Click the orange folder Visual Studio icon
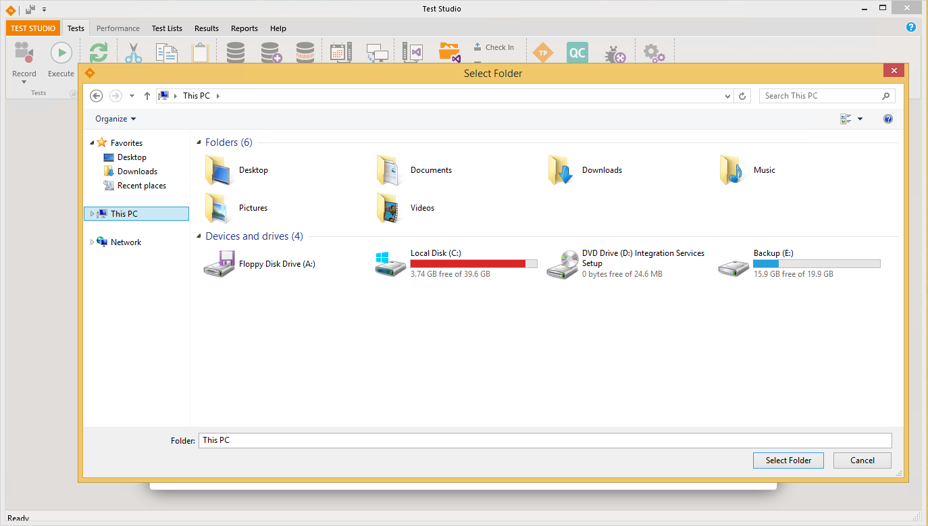928x526 pixels. [x=449, y=53]
